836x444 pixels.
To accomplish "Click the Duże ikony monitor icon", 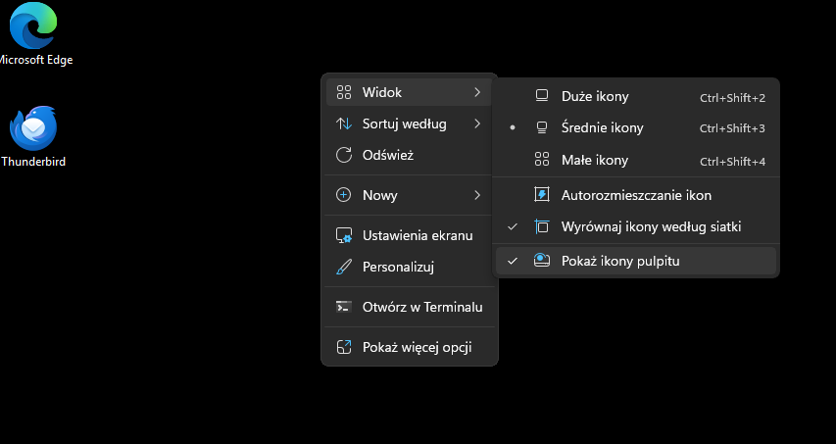I will pos(542,96).
